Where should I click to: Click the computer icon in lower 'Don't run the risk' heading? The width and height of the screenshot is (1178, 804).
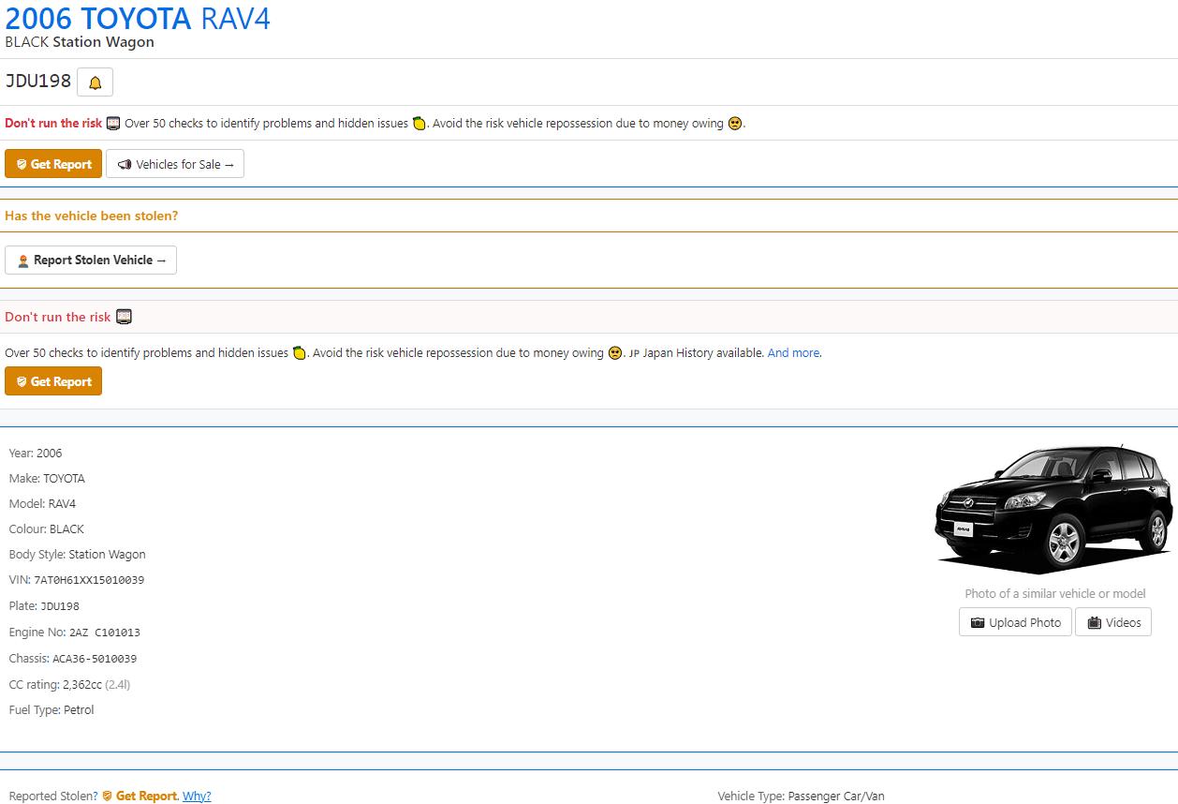(x=124, y=317)
